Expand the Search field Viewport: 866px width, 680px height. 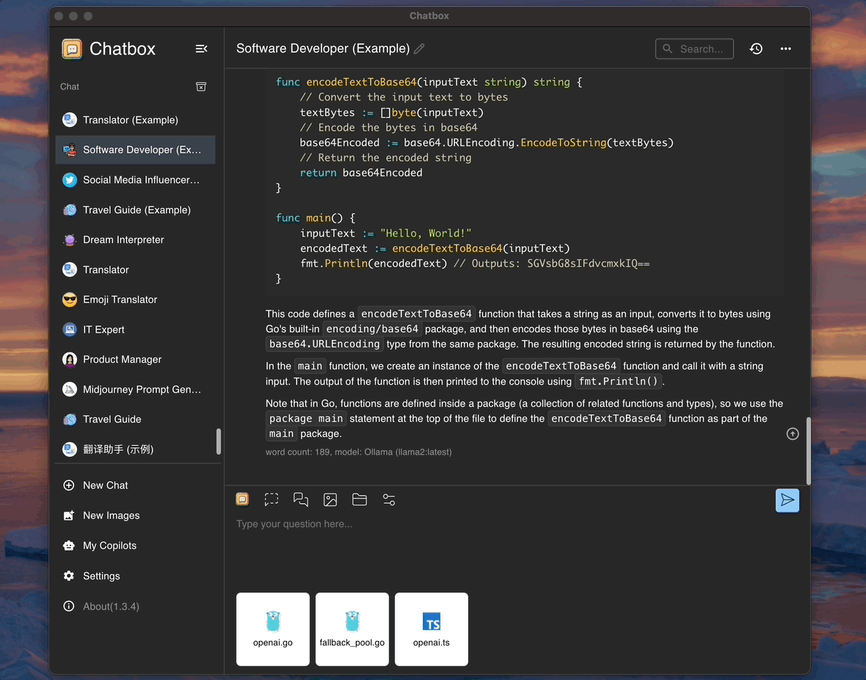click(x=694, y=48)
